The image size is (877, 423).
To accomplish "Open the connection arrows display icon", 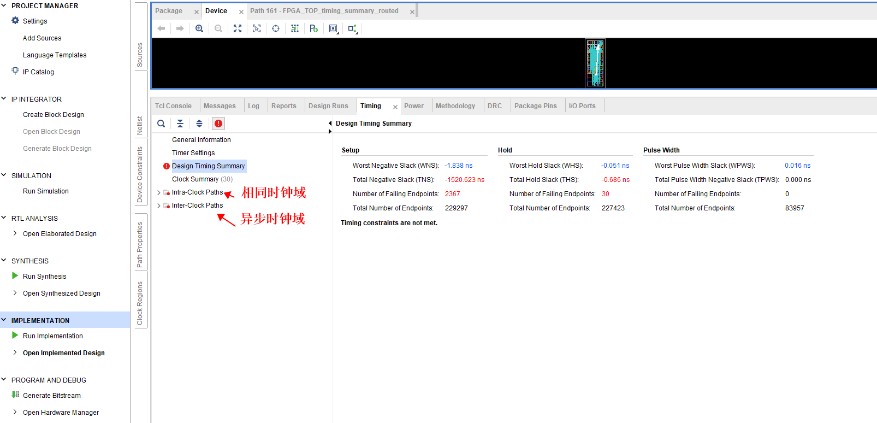I will [353, 29].
